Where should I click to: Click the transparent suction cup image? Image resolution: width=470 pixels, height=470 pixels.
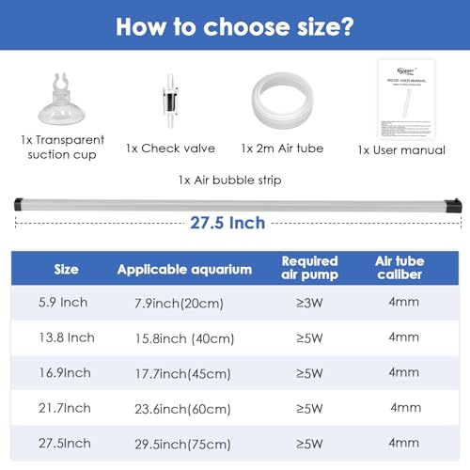point(61,99)
